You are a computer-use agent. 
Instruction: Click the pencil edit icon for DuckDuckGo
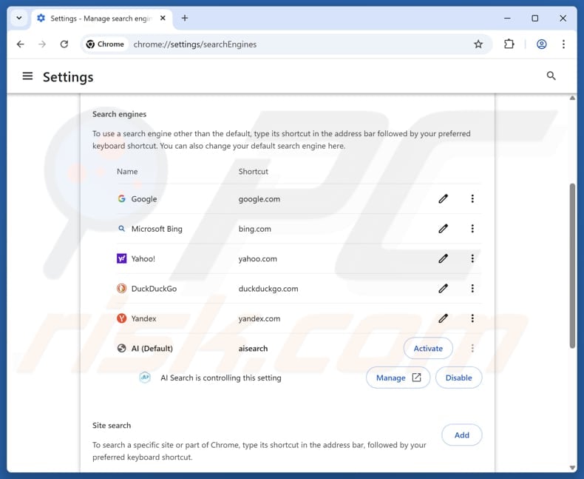click(443, 289)
